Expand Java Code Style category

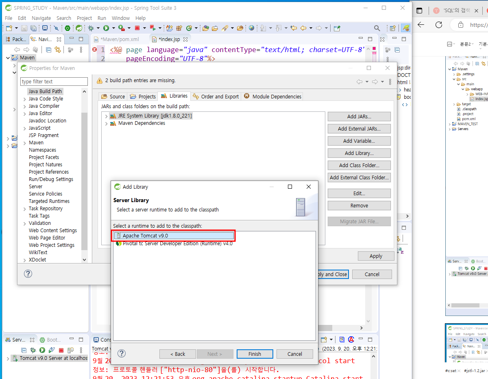[25, 99]
